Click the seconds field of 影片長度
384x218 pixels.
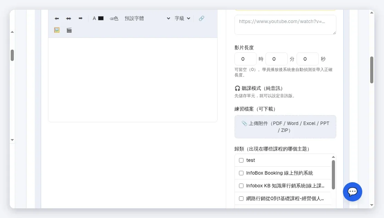click(308, 59)
